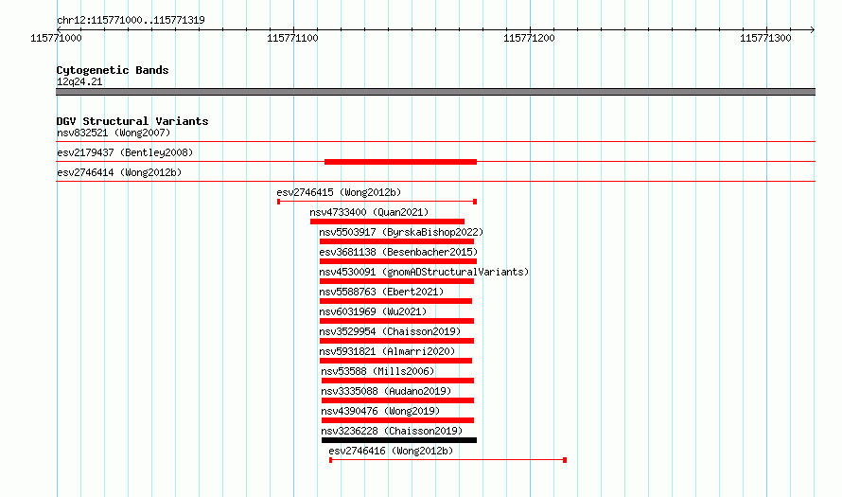Viewport: 842px width, 497px height.
Task: Click the red bar under nsv4733400
Action: point(387,222)
